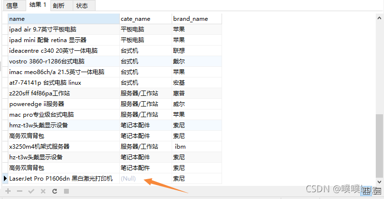This screenshot has width=384, height=199.
Task: Click the name column header
Action: click(x=64, y=19)
